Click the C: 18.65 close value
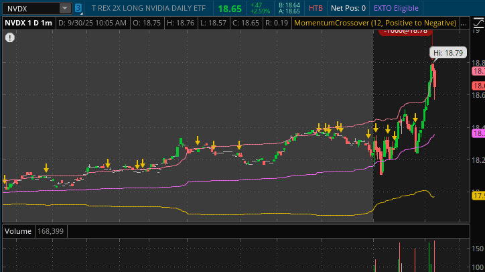Viewport: 485px width, 272px height. [x=246, y=23]
